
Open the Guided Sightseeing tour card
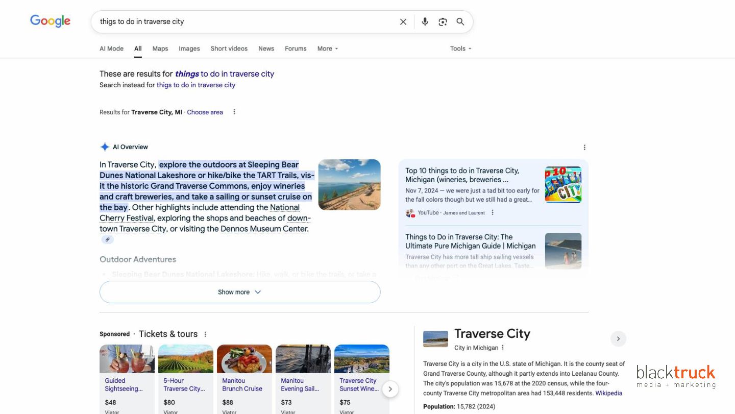click(127, 379)
